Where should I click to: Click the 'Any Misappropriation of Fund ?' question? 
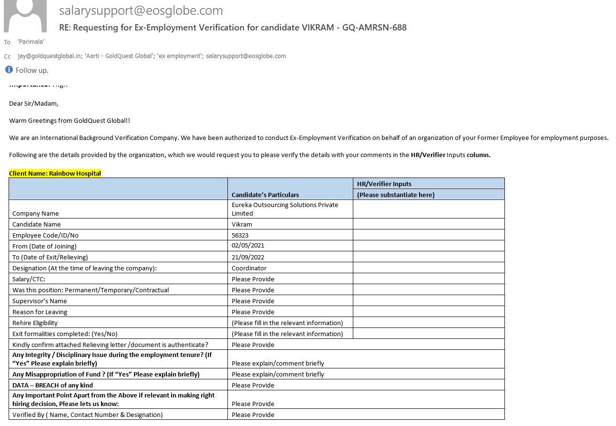[106, 374]
